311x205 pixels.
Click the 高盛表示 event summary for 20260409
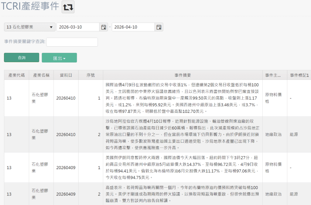183,194
